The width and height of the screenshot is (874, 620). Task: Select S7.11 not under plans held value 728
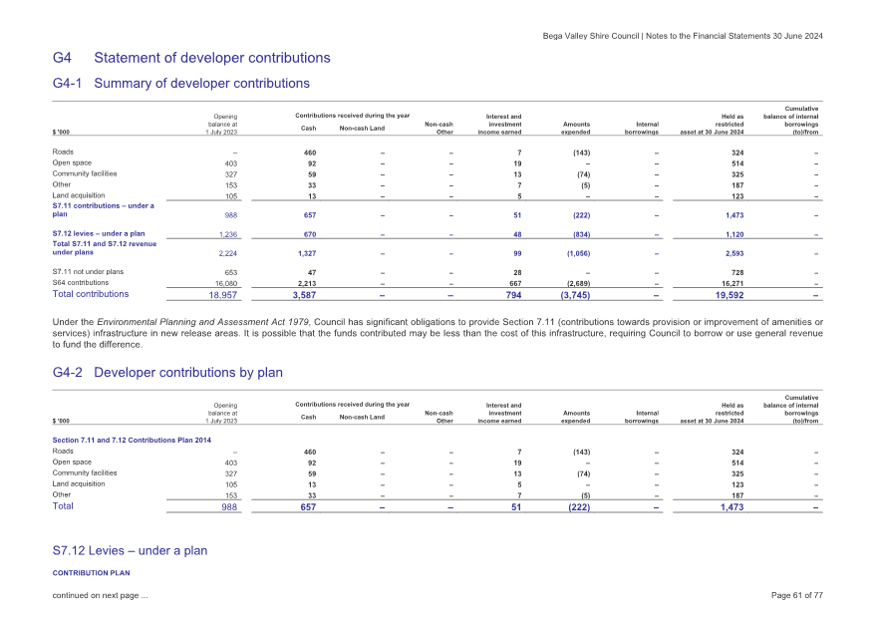coord(737,273)
